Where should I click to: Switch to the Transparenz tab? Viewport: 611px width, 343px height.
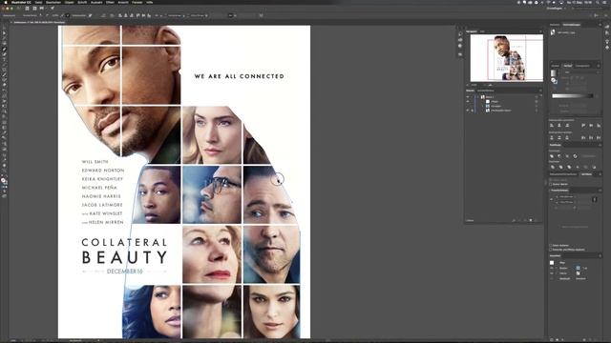[582, 66]
